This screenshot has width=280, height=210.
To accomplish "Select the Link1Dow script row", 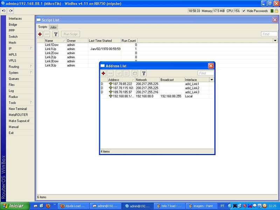I will pyautogui.click(x=157, y=45).
